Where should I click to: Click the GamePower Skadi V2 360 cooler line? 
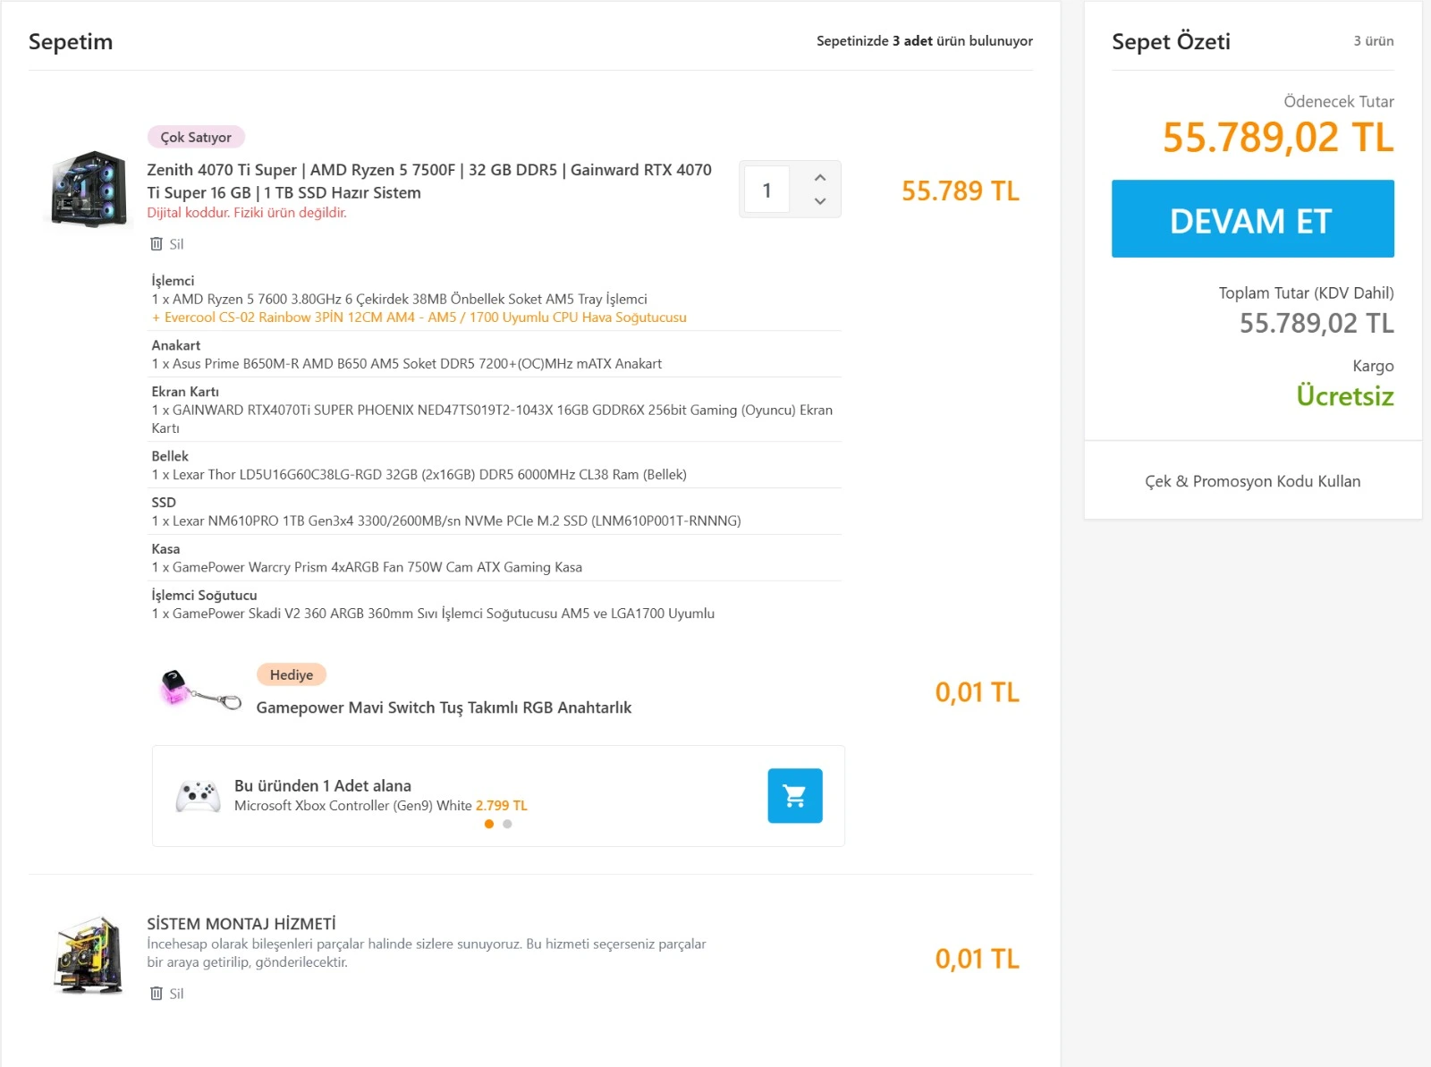tap(433, 614)
